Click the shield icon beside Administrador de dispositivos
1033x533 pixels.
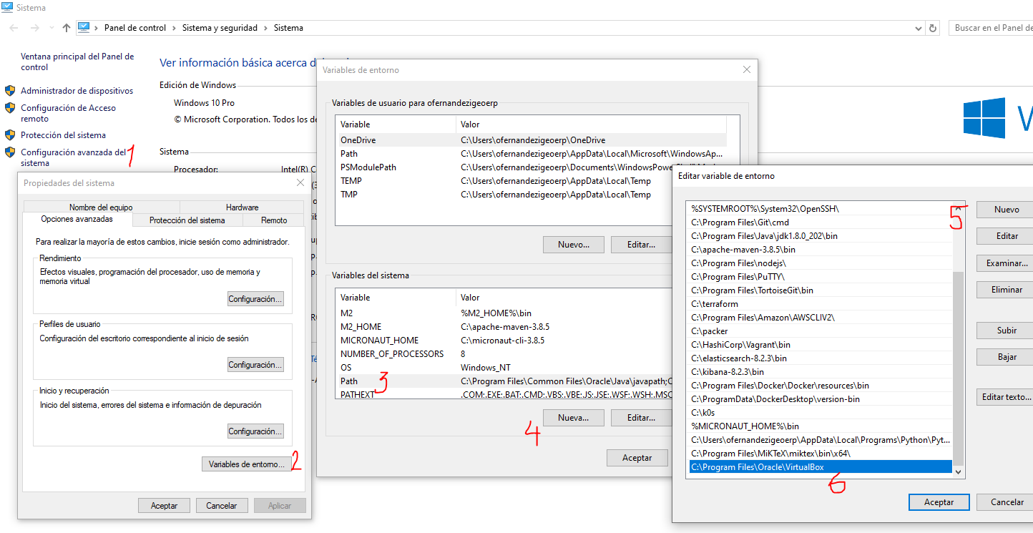10,91
